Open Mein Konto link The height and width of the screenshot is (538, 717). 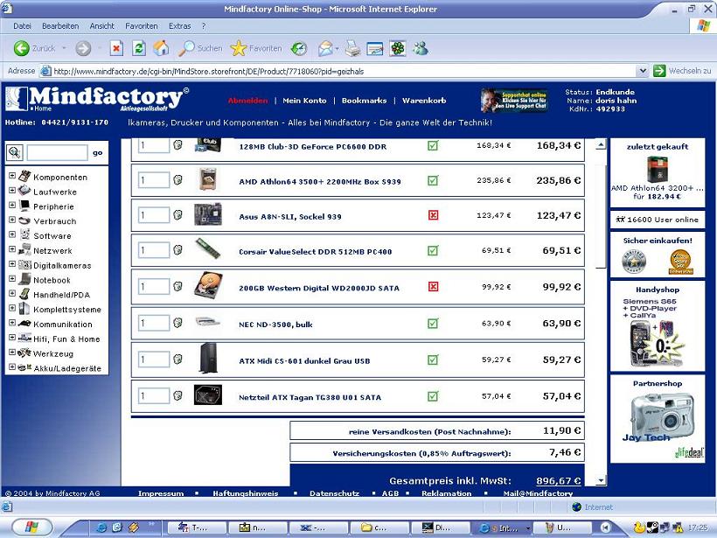[x=304, y=101]
